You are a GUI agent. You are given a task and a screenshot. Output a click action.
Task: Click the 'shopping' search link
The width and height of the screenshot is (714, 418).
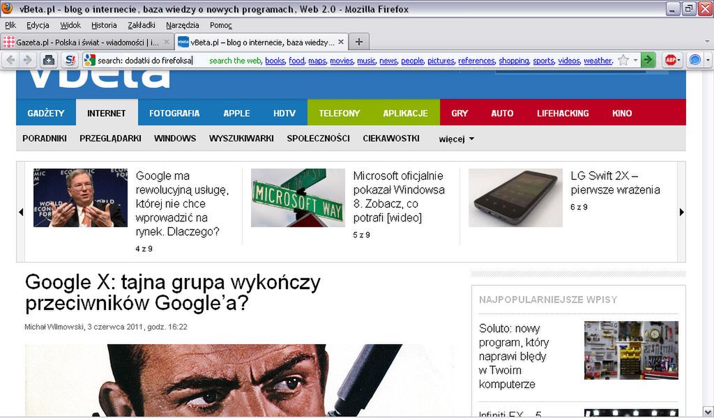(514, 61)
